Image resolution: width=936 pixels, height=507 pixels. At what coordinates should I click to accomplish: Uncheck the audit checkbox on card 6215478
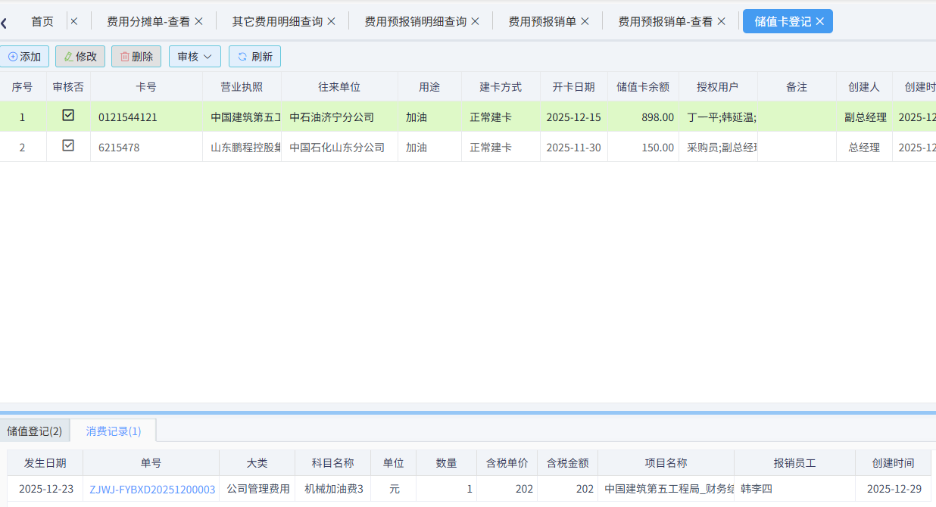click(67, 145)
